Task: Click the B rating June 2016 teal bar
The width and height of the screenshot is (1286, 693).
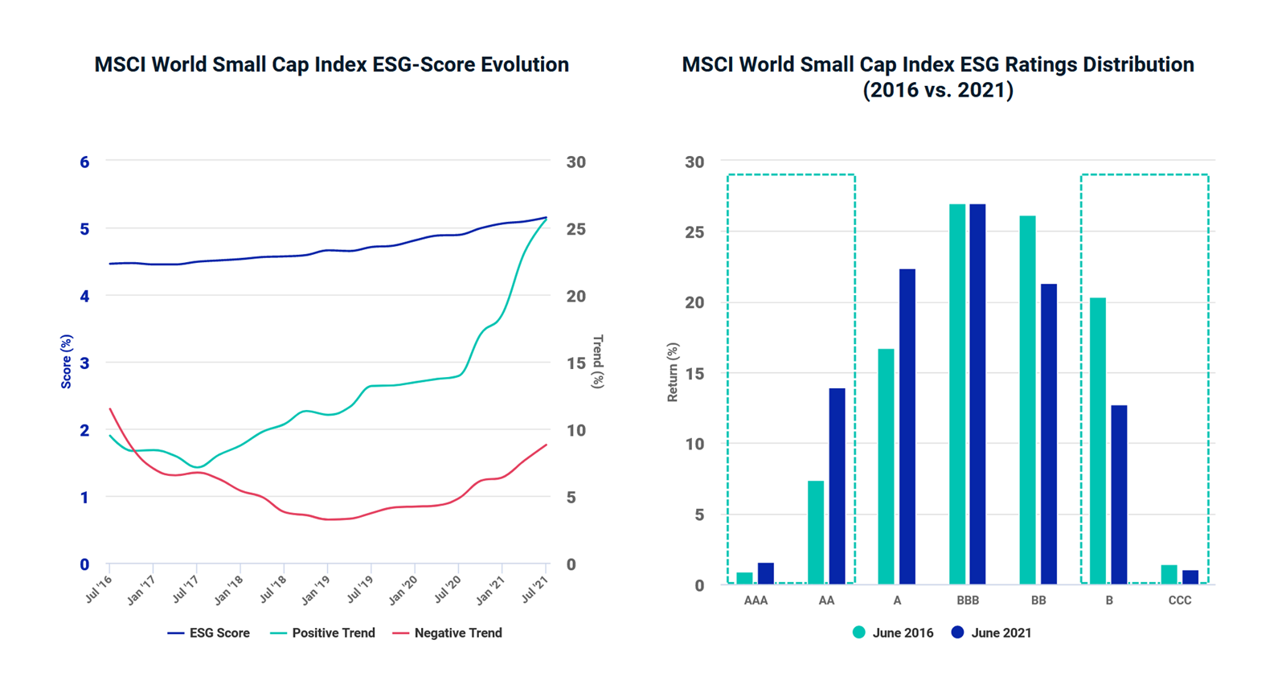Action: pyautogui.click(x=1098, y=441)
